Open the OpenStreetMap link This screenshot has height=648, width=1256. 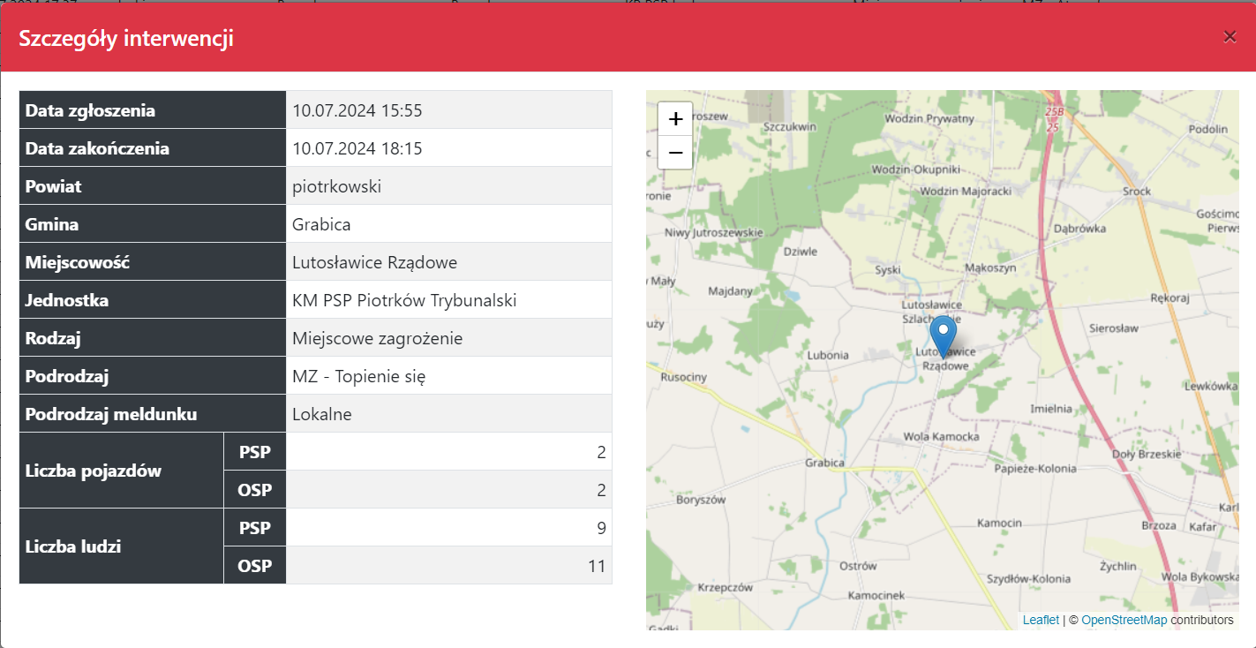tap(1124, 620)
